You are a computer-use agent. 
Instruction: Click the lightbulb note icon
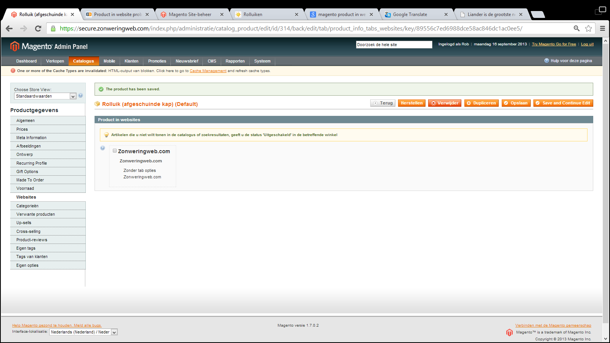pos(106,135)
